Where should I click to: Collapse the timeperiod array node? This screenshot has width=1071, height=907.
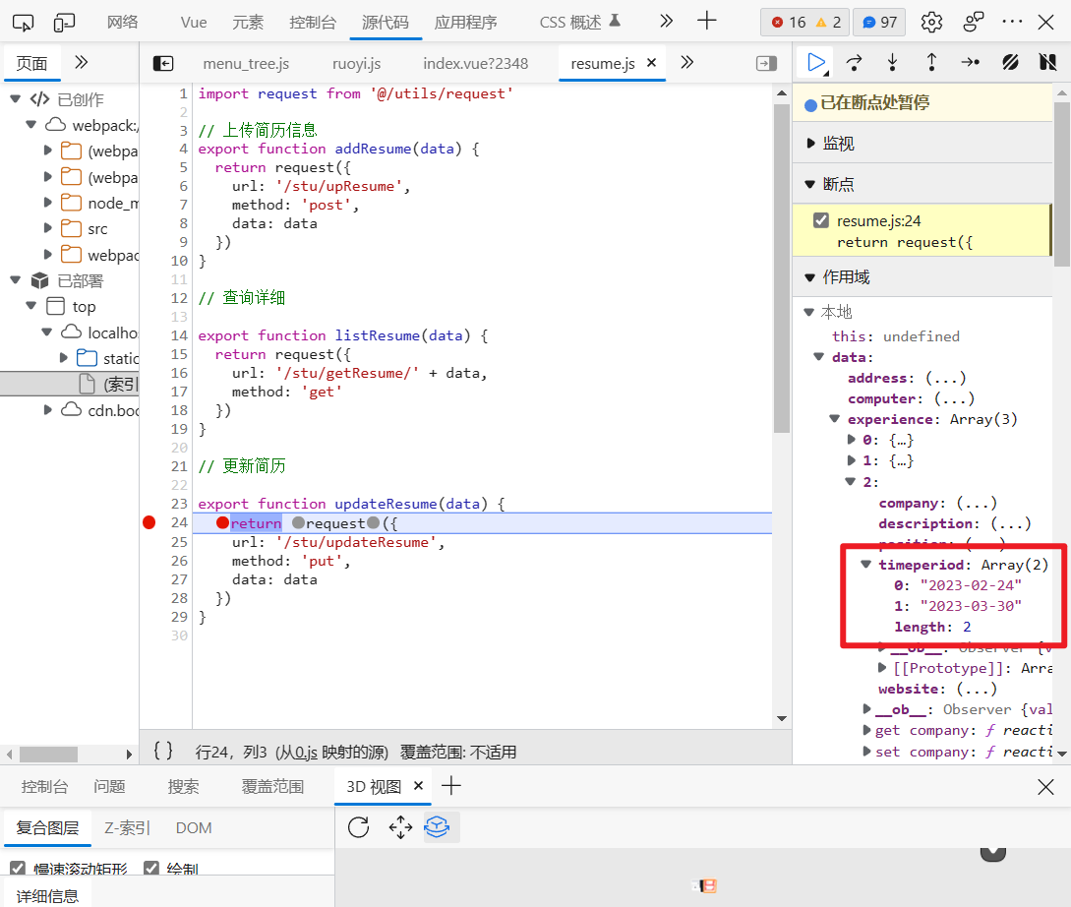coord(866,565)
